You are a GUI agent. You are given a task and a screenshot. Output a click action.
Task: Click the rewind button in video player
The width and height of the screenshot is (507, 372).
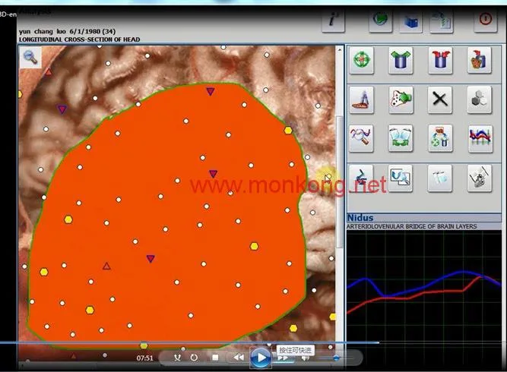click(239, 358)
